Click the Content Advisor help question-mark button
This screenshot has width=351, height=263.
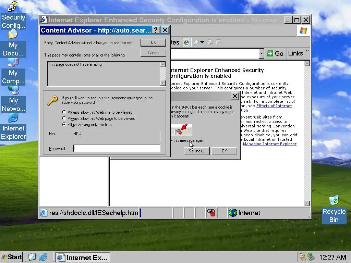pyautogui.click(x=156, y=30)
